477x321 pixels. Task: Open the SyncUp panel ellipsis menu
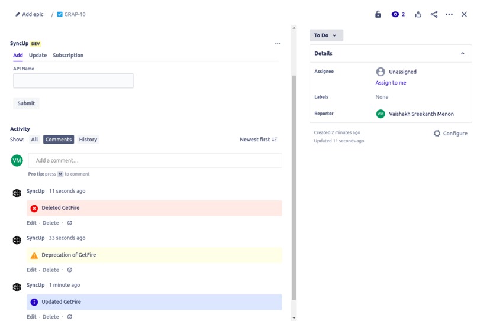pyautogui.click(x=278, y=43)
